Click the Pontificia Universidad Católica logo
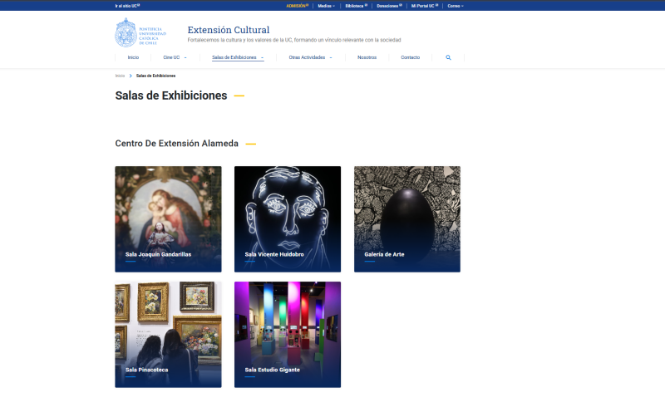The image size is (665, 407). pyautogui.click(x=140, y=32)
